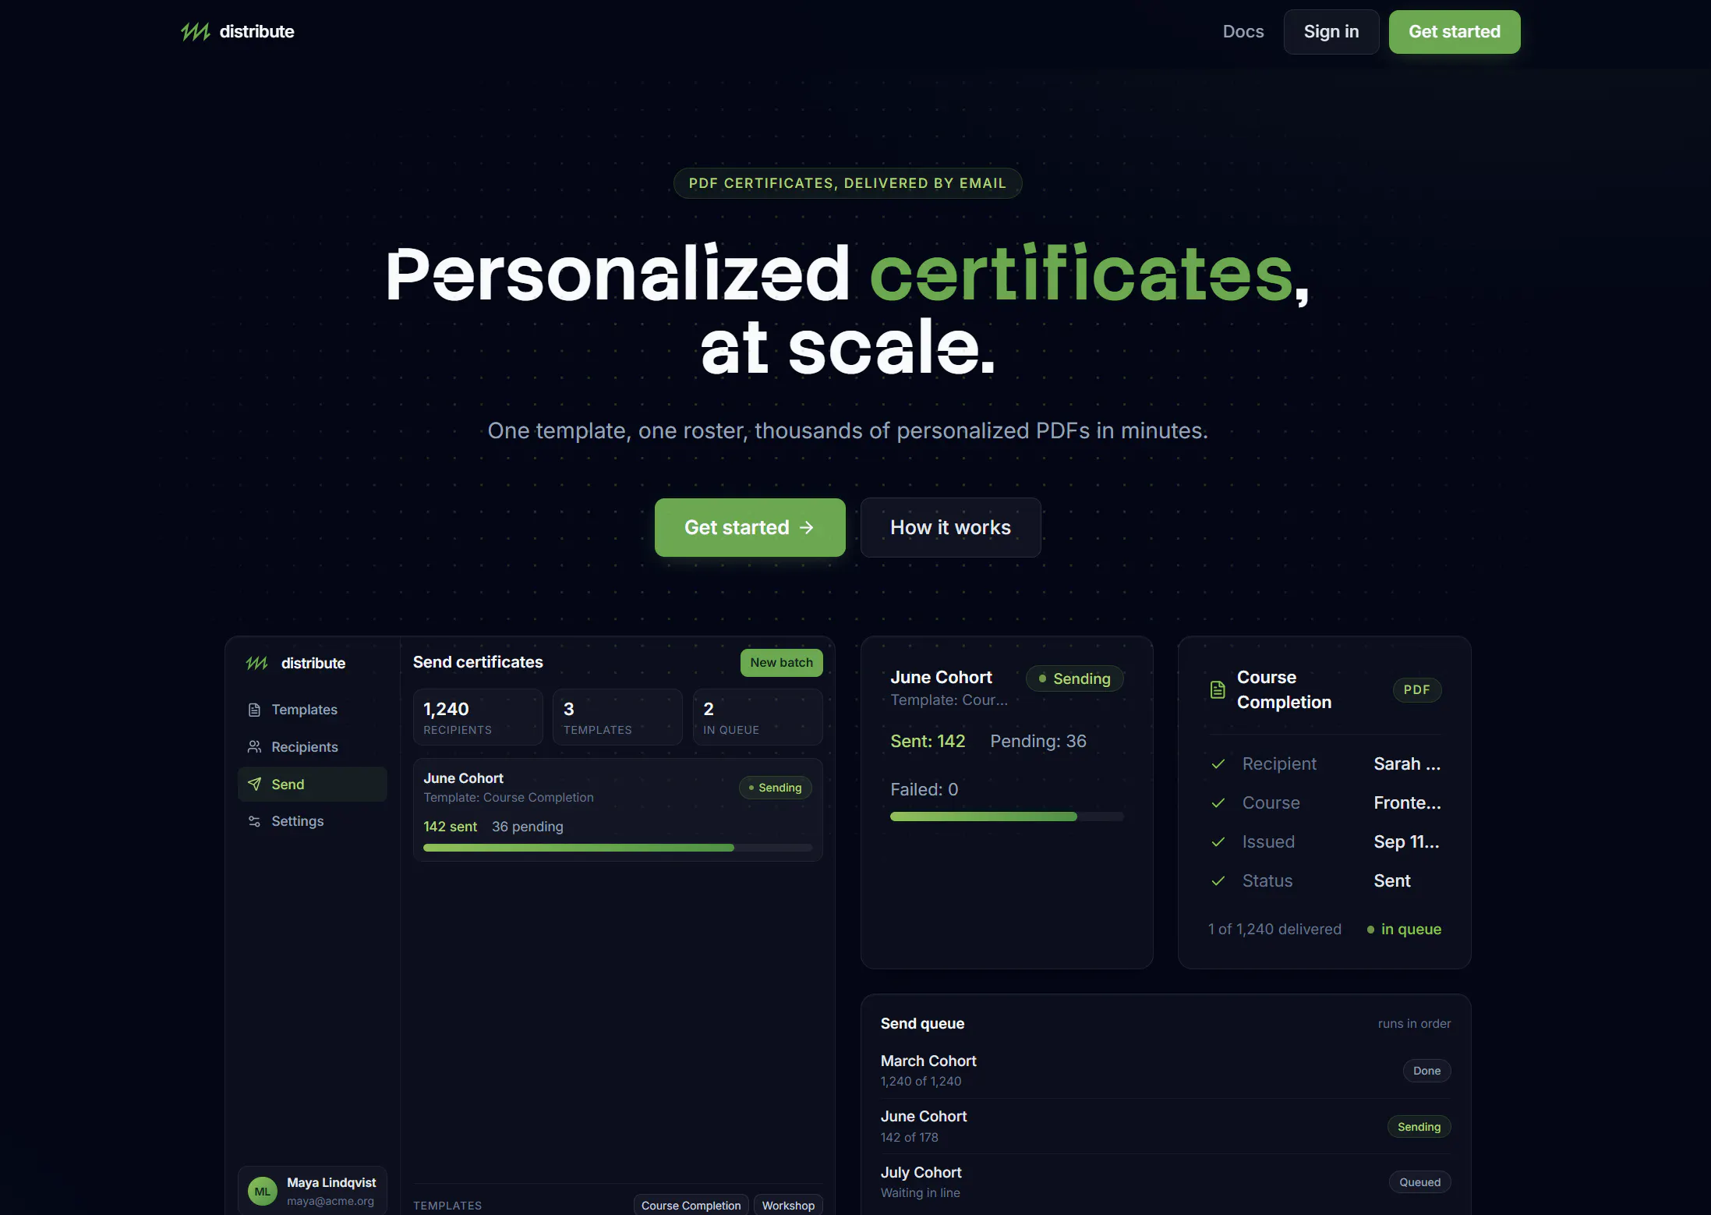Click the checkmark beside Issued row

(1218, 842)
